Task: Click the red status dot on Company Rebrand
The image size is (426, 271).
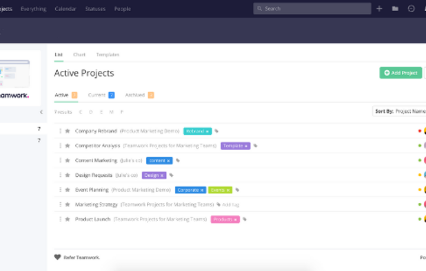Action: [420, 131]
